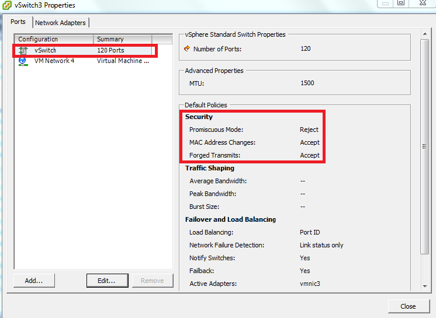Click the VM Network 4 globe icon
436x318 pixels.
pyautogui.click(x=23, y=61)
